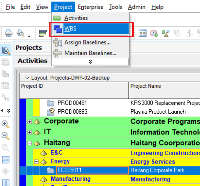Select the Corporate EPS row
This screenshot has width=200, height=186.
click(x=113, y=121)
